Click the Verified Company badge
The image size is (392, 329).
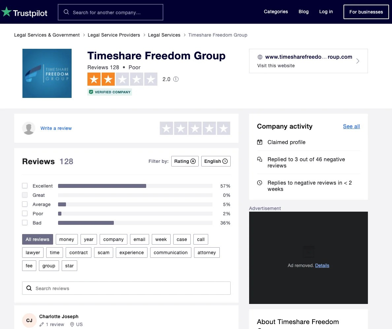[x=110, y=92]
